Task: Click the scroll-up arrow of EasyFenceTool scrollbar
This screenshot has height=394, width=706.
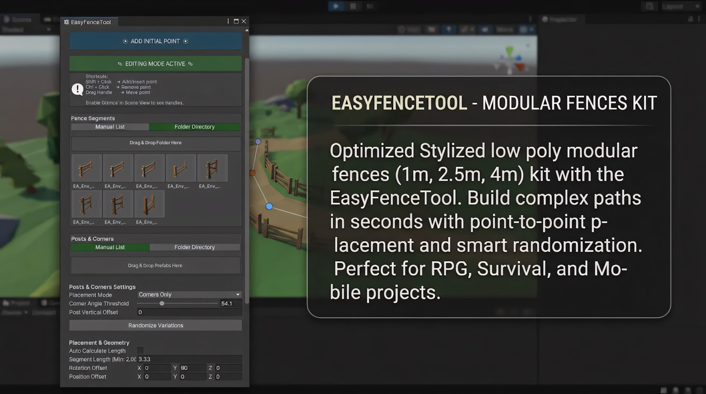Action: (247, 31)
